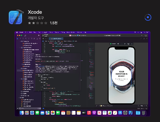
Task: Click News in the preview's dock
Action: [99, 113]
